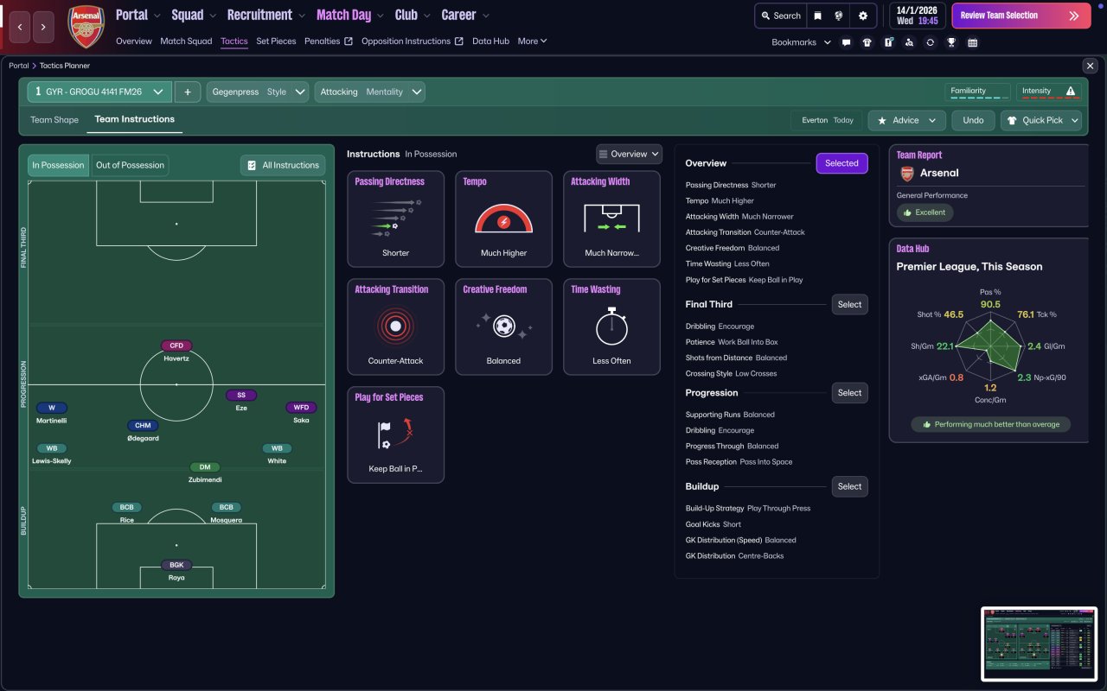Click Select next to Final Third

849,304
